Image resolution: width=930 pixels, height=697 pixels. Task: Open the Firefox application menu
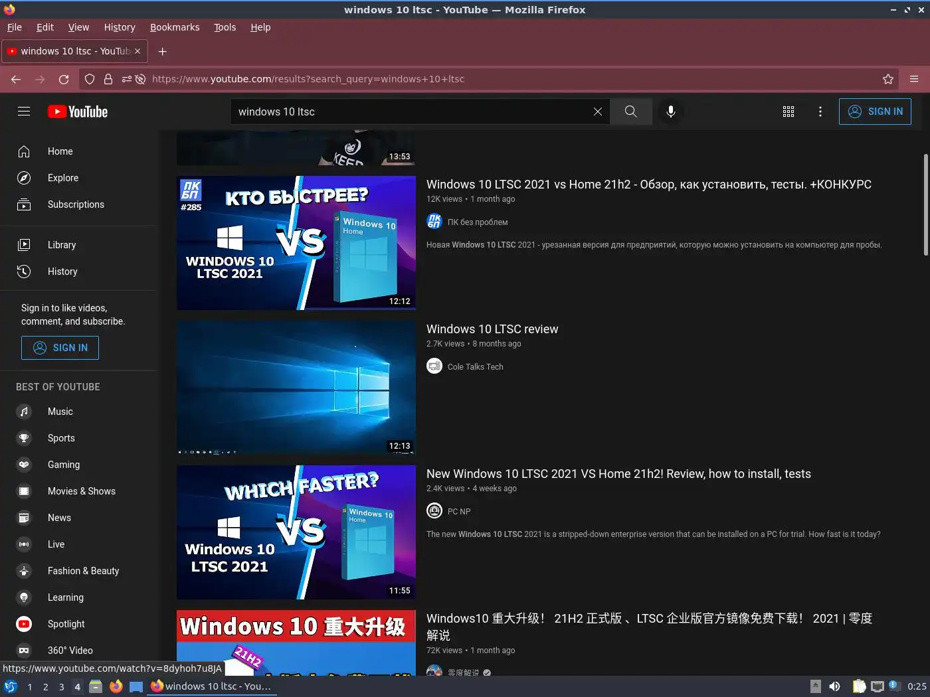[914, 79]
